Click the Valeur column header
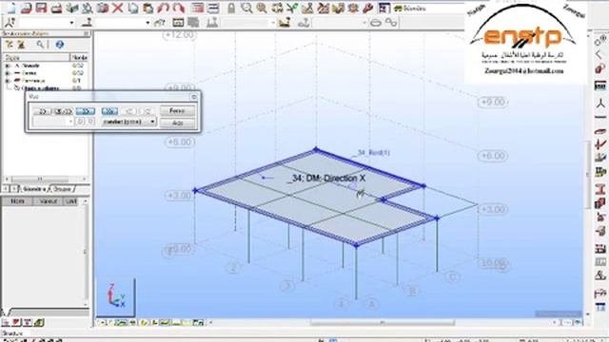 [49, 201]
